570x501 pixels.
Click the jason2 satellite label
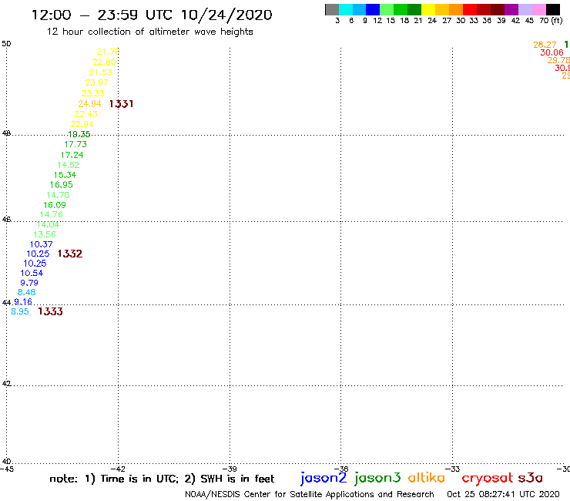coord(324,478)
